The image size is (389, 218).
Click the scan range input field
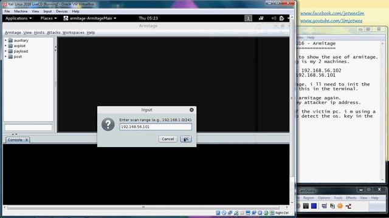[x=156, y=127]
